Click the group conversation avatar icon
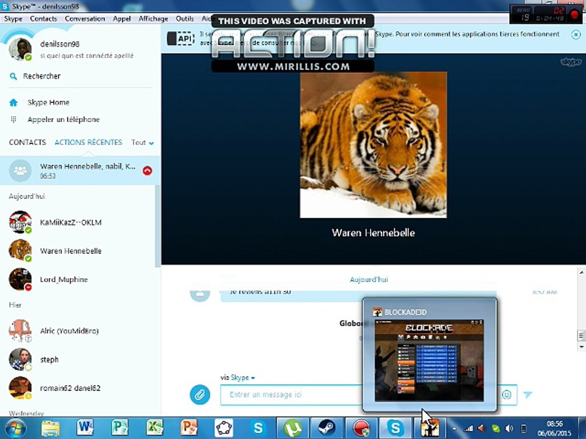The width and height of the screenshot is (586, 439). pyautogui.click(x=20, y=171)
